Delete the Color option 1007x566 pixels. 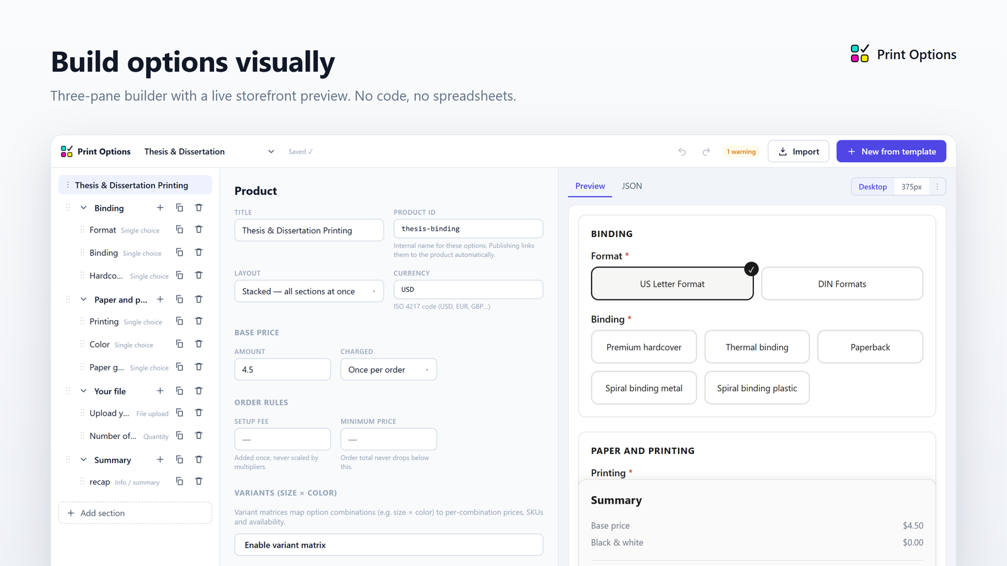pos(199,344)
